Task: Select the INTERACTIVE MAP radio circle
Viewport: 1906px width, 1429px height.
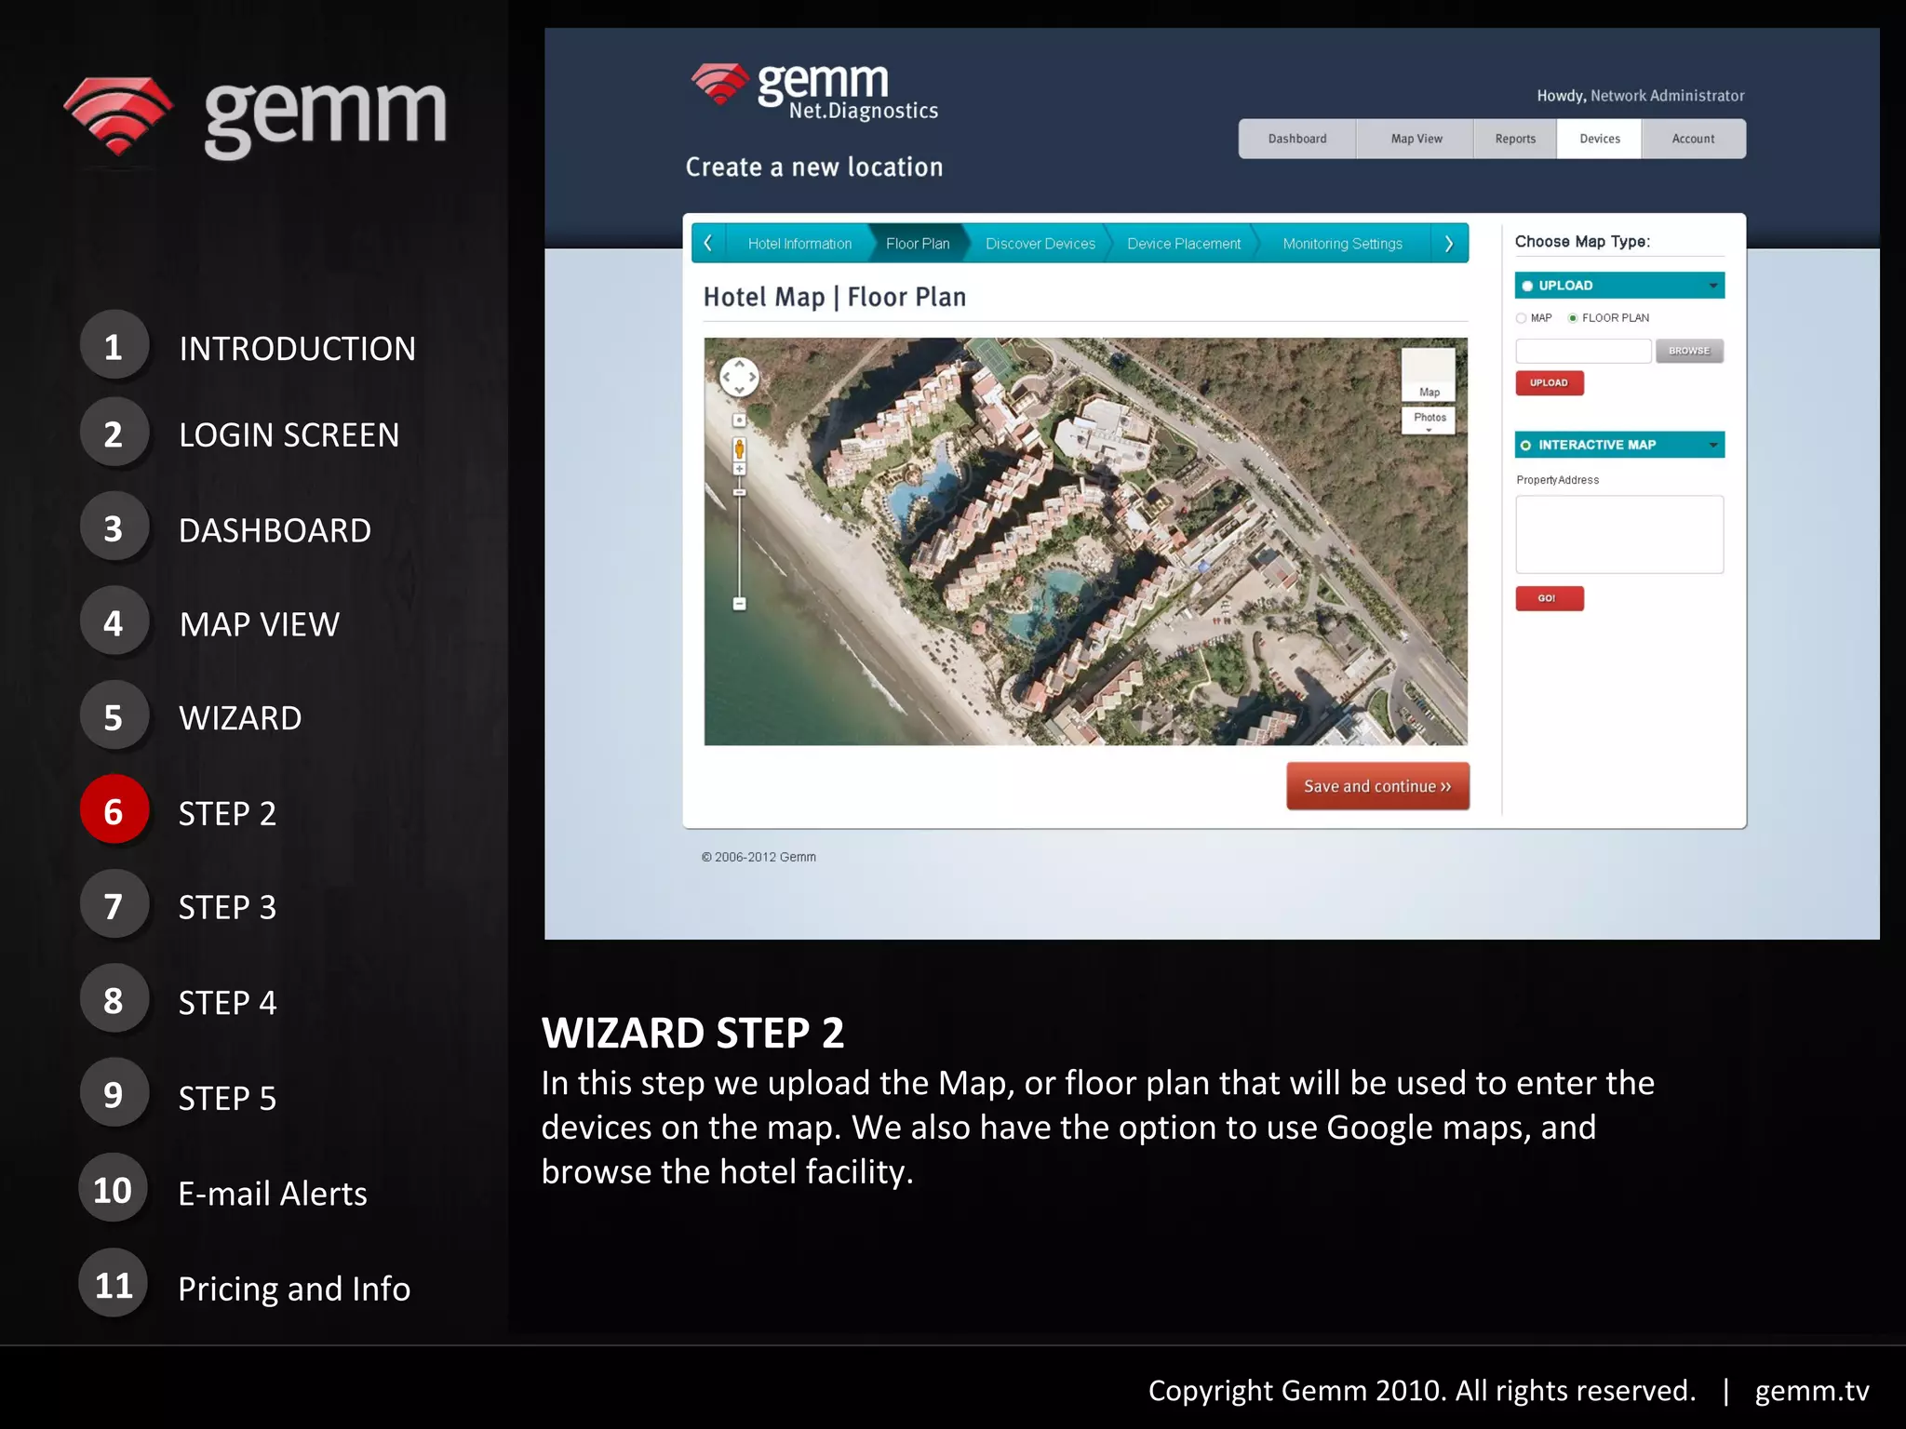Action: click(1526, 446)
